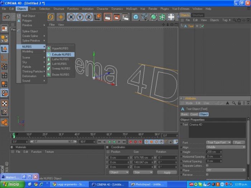Expand the Spline Primitive submenu
Screen dimensions: 251x188
pos(32,40)
